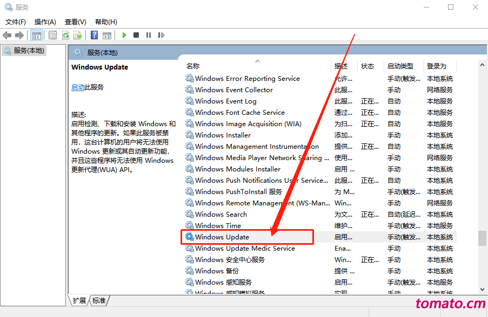Click the Export List toolbar icon

(x=77, y=35)
